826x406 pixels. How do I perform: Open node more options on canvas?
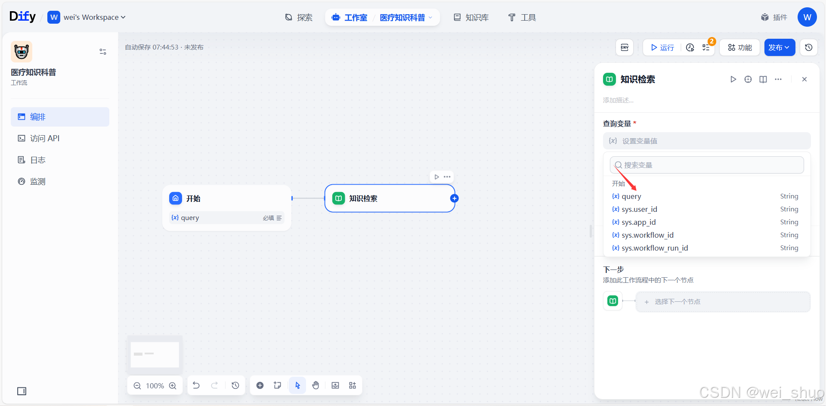tap(447, 177)
